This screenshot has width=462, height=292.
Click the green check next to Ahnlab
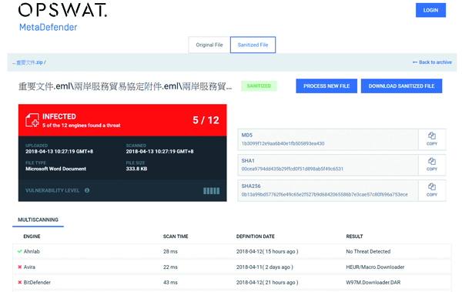[20, 251]
